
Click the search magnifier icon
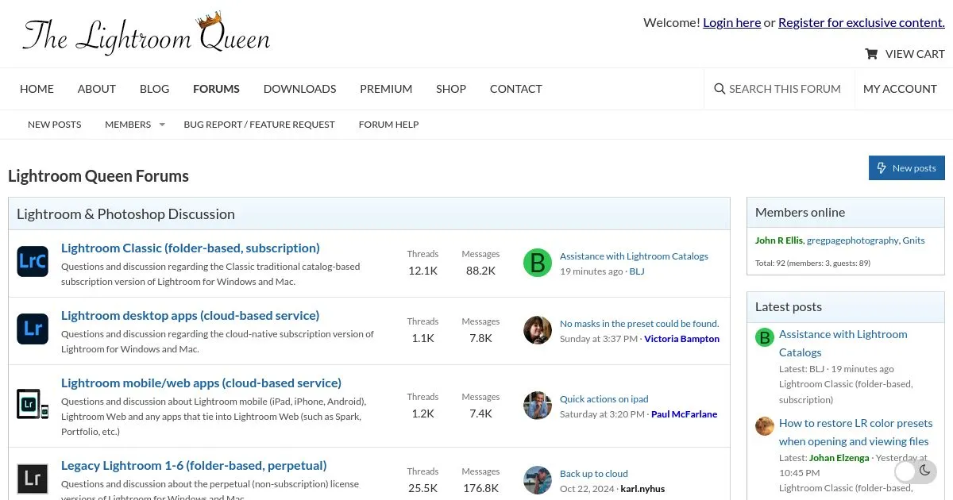coord(720,89)
